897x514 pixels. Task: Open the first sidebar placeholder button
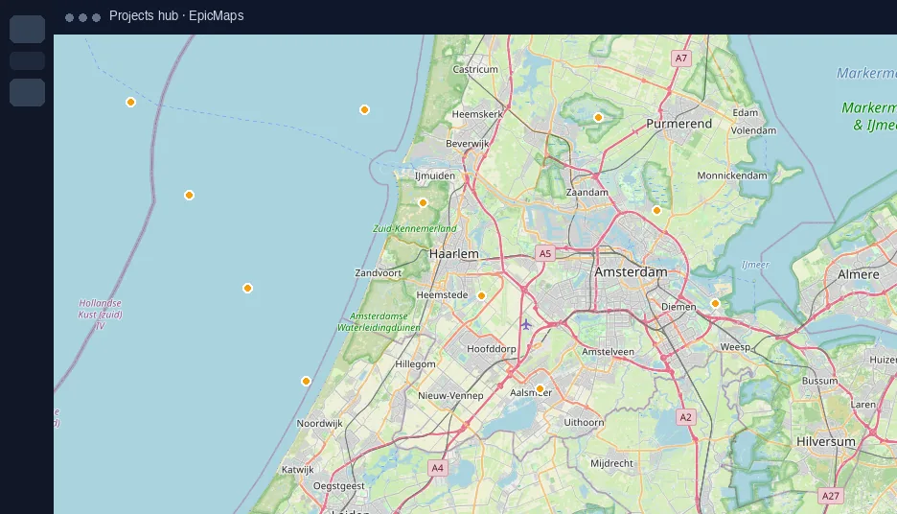click(x=28, y=29)
